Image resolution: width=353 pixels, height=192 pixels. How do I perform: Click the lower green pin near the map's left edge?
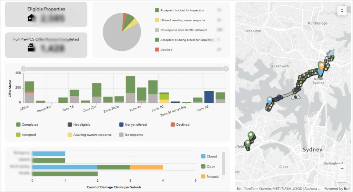tap(248, 144)
